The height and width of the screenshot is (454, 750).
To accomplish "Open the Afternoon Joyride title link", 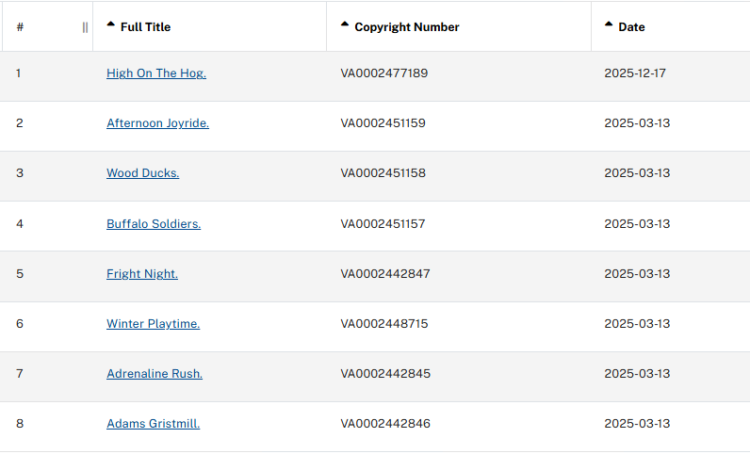I will point(157,123).
